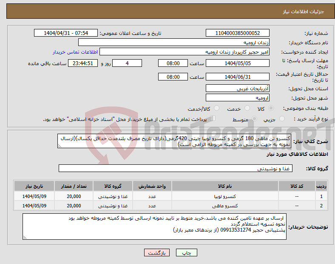335x264 pixels.
Task: Click the requester field امیر حجیر کارپرداز
Action: (x=185, y=52)
